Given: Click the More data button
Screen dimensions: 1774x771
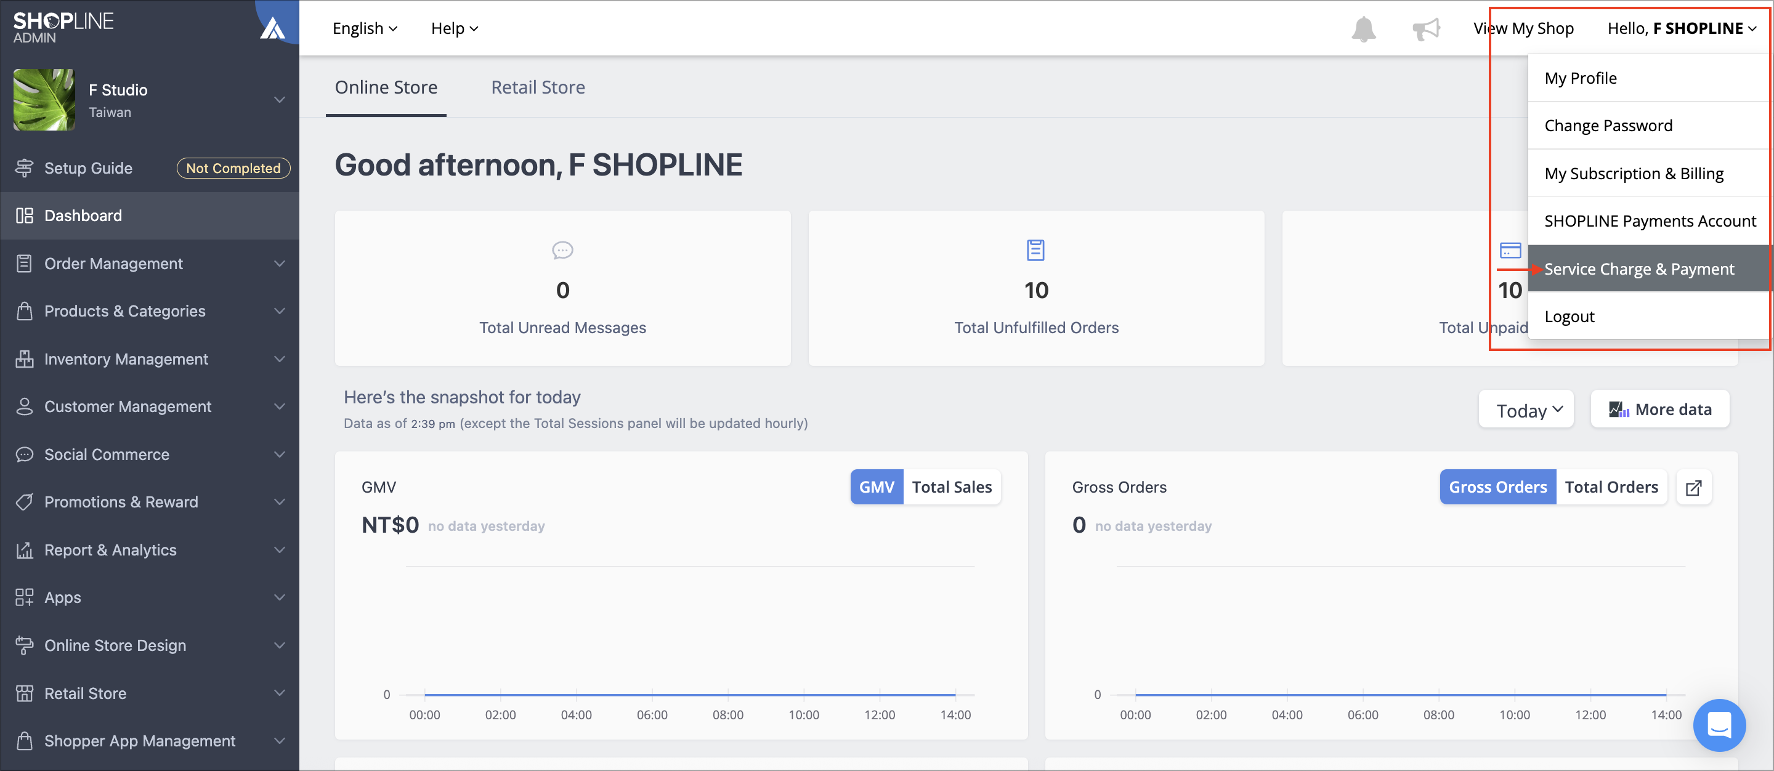Looking at the screenshot, I should pos(1659,410).
